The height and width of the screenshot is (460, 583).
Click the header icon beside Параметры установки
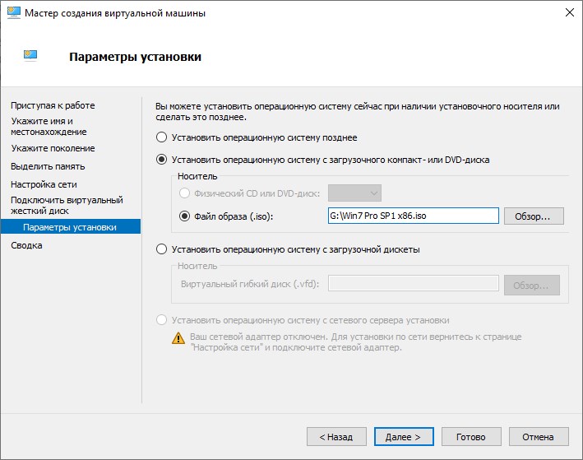tap(30, 57)
